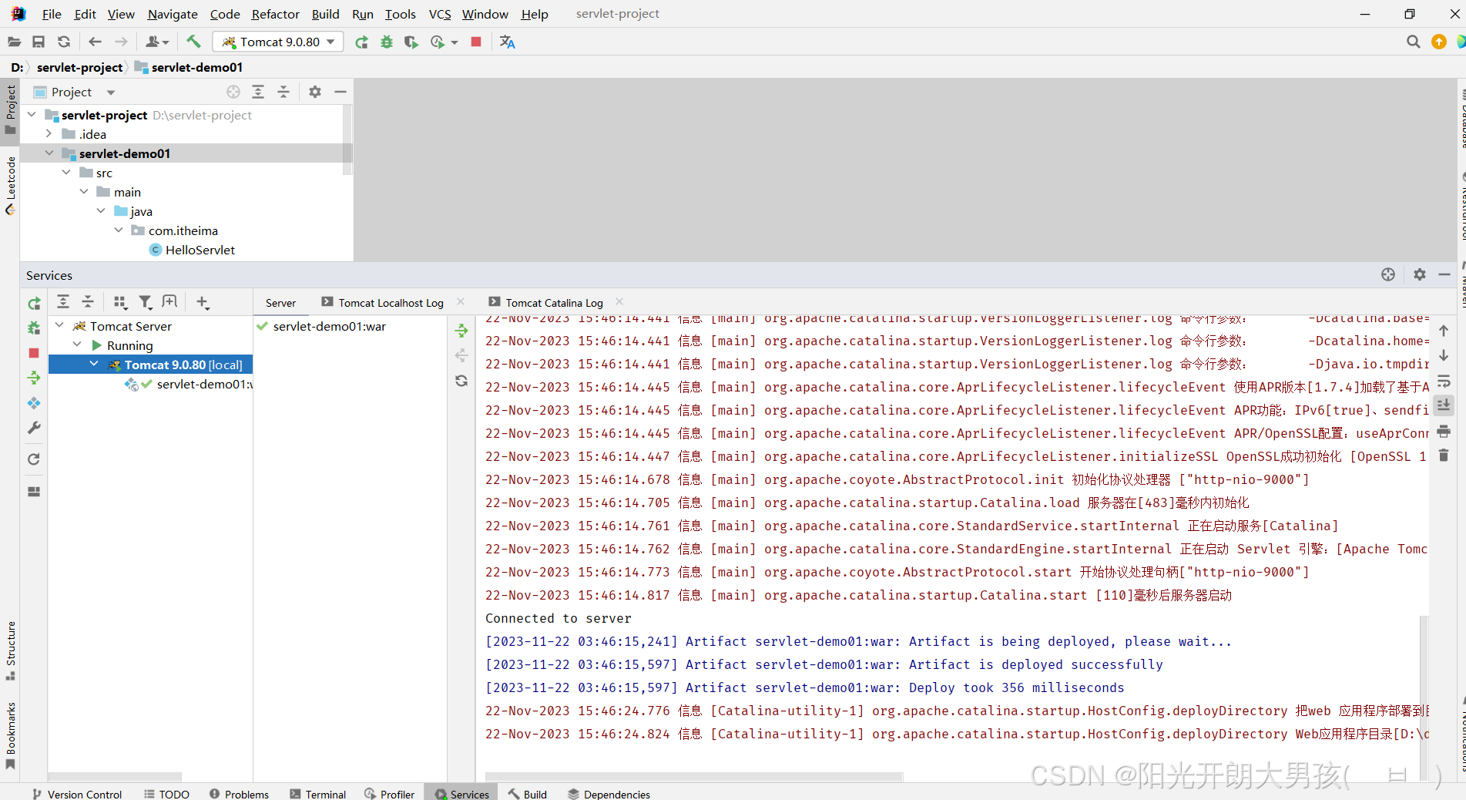The width and height of the screenshot is (1466, 800).
Task: Click the red stop icon in Services left strip
Action: [x=34, y=353]
